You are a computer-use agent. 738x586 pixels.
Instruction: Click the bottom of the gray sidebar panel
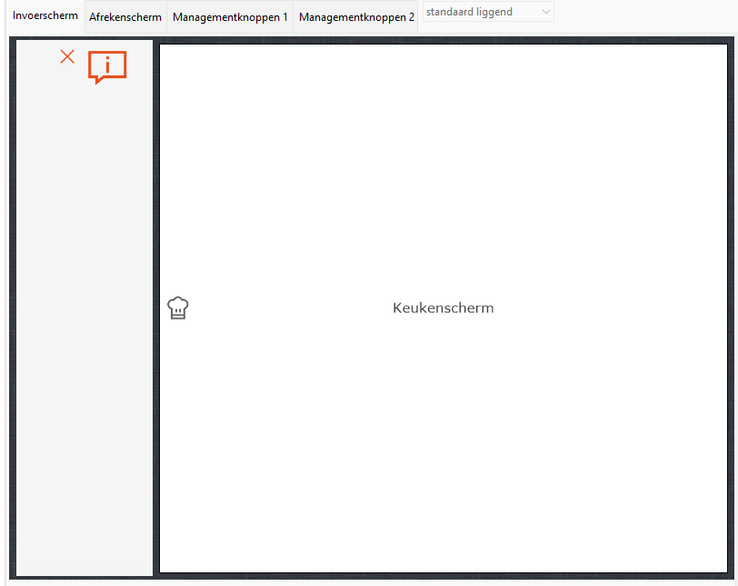tap(85, 559)
